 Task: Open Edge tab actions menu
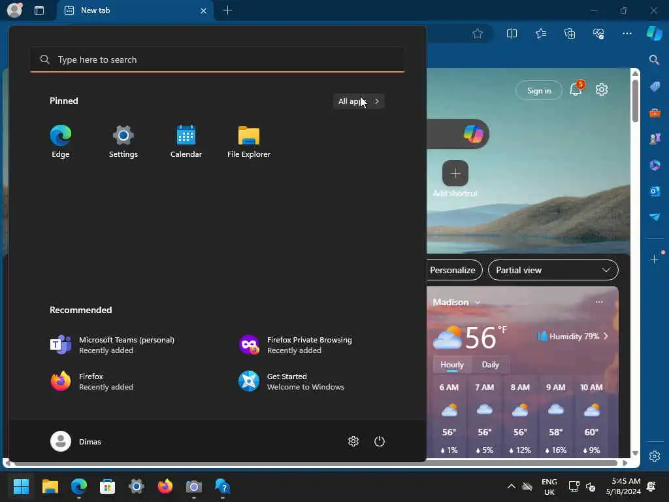(39, 10)
